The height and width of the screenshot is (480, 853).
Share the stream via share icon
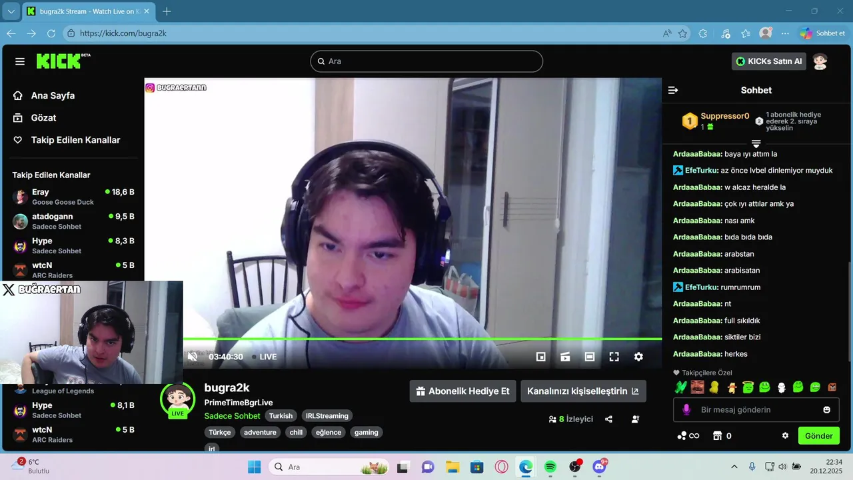pyautogui.click(x=608, y=419)
